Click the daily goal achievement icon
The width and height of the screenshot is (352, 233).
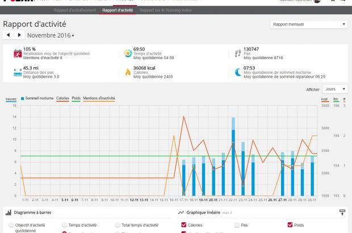tap(17, 53)
